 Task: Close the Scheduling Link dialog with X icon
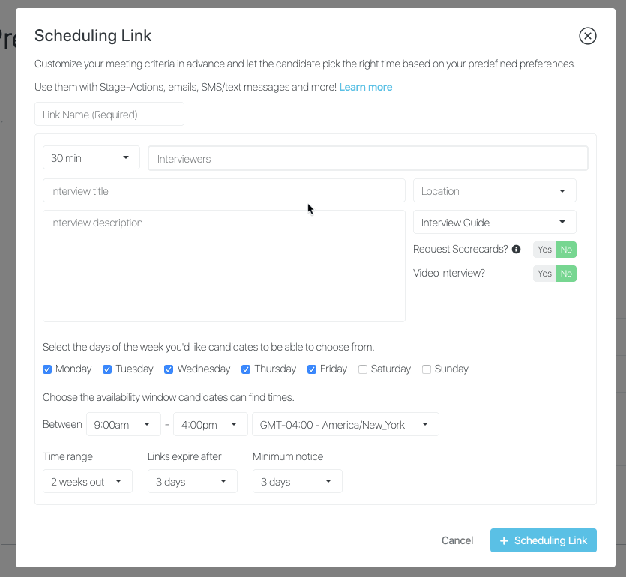pyautogui.click(x=587, y=36)
